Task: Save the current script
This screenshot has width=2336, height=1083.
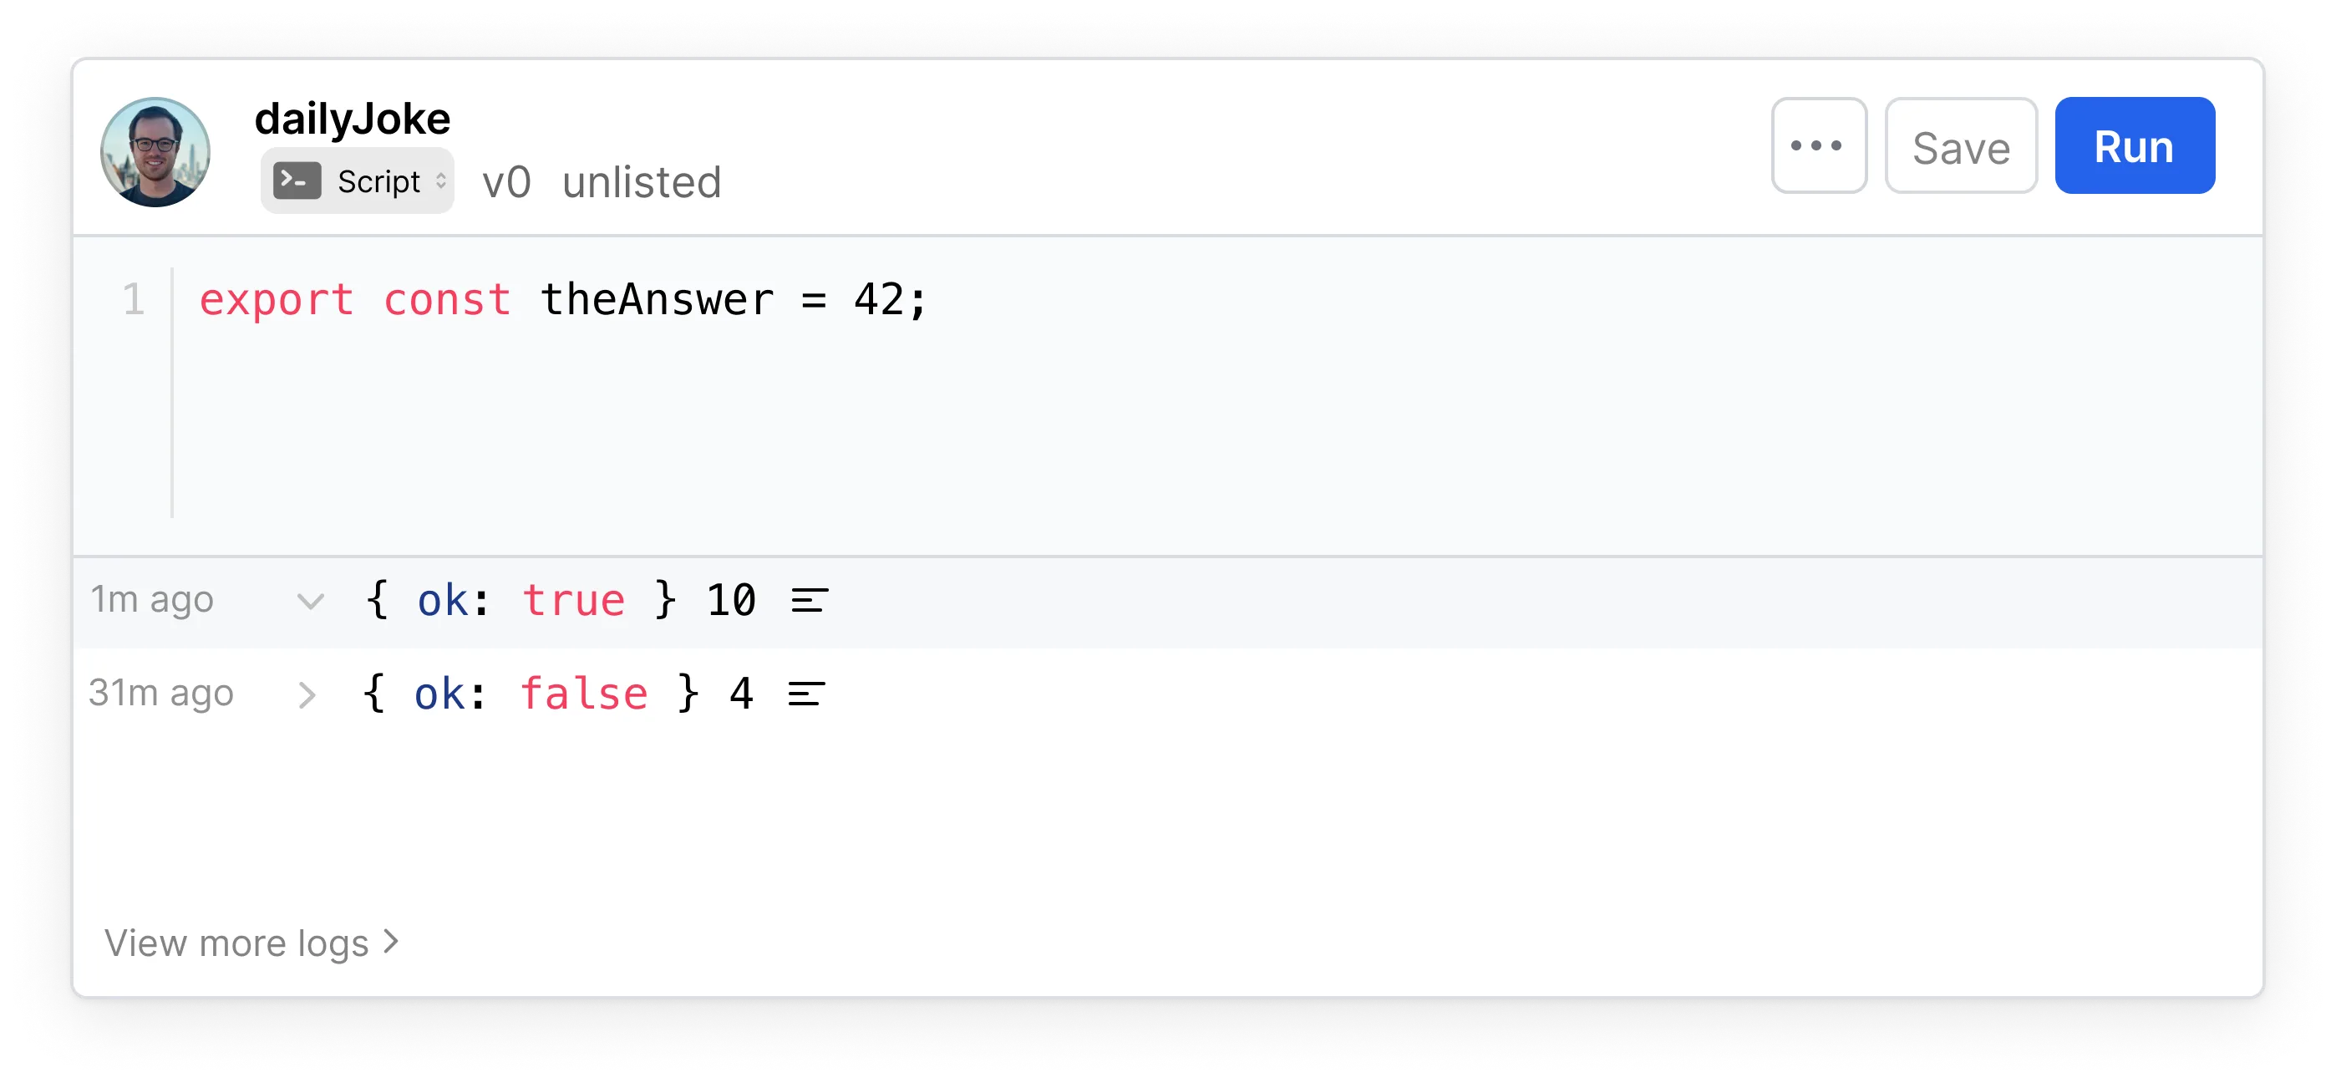Action: tap(1961, 146)
